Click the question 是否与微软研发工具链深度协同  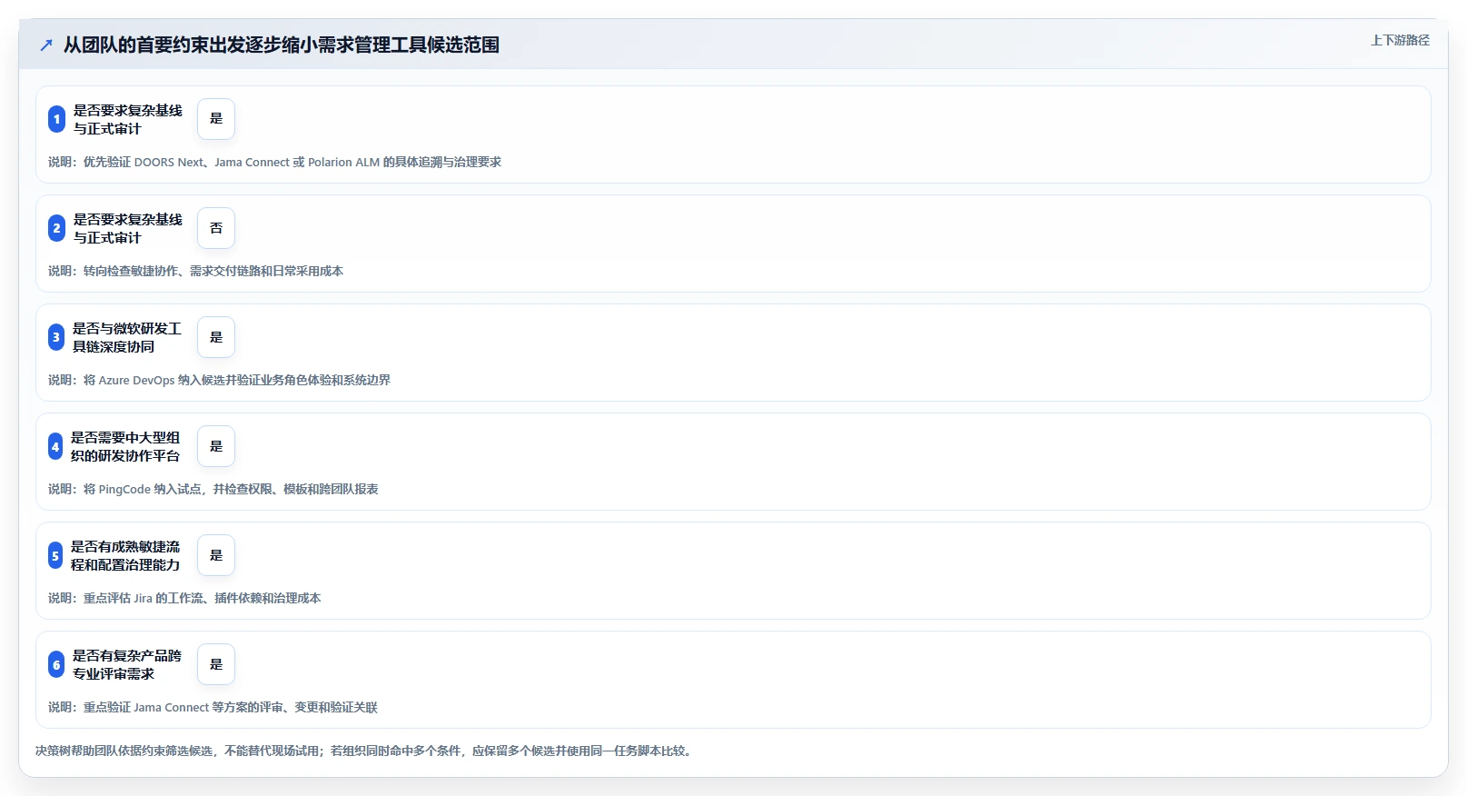pyautogui.click(x=127, y=337)
